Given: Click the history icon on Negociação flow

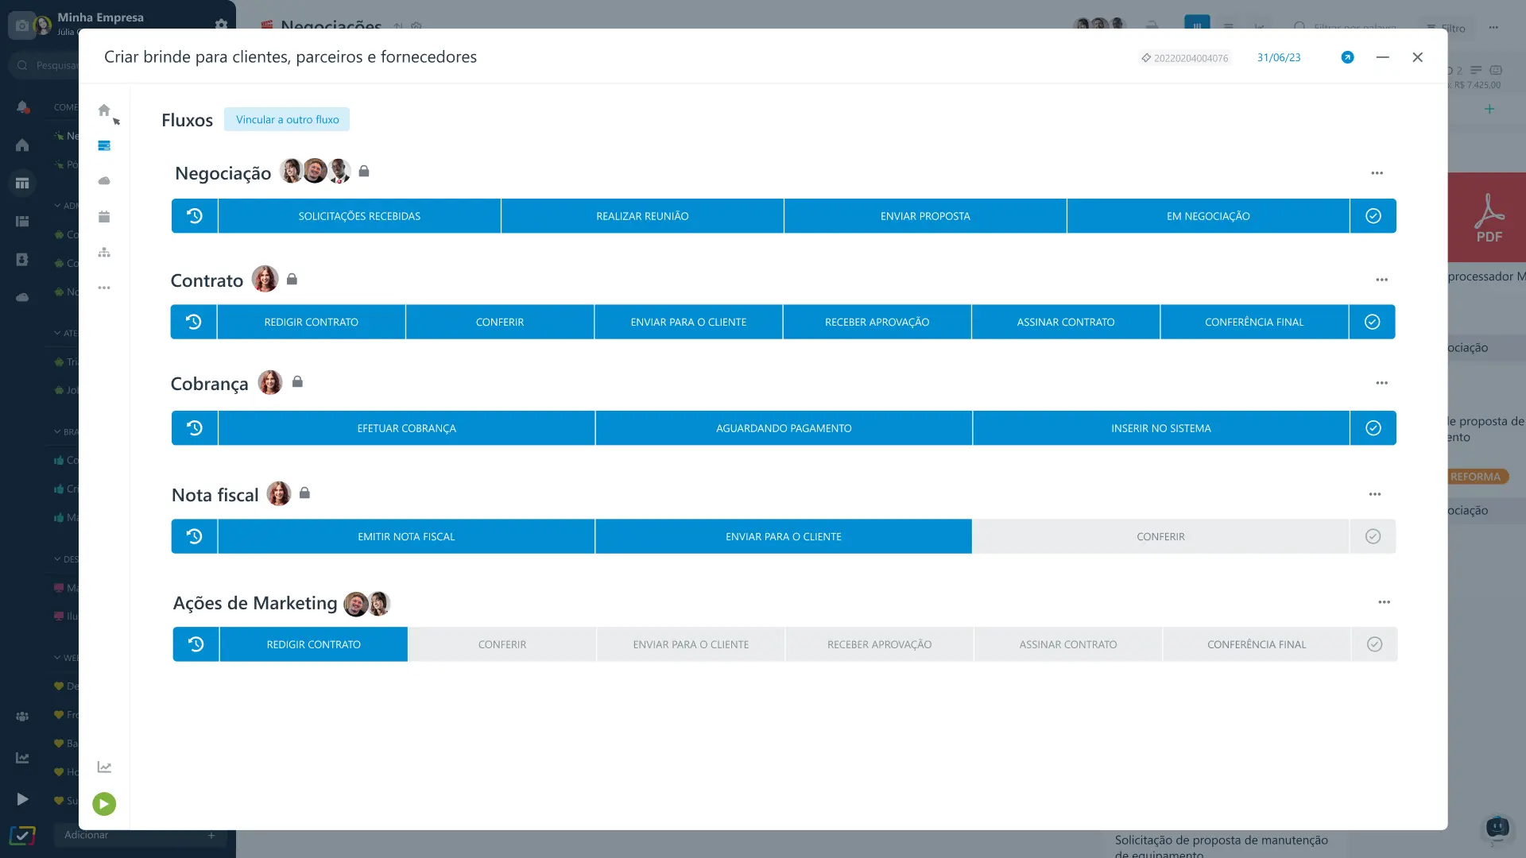Looking at the screenshot, I should pos(195,216).
